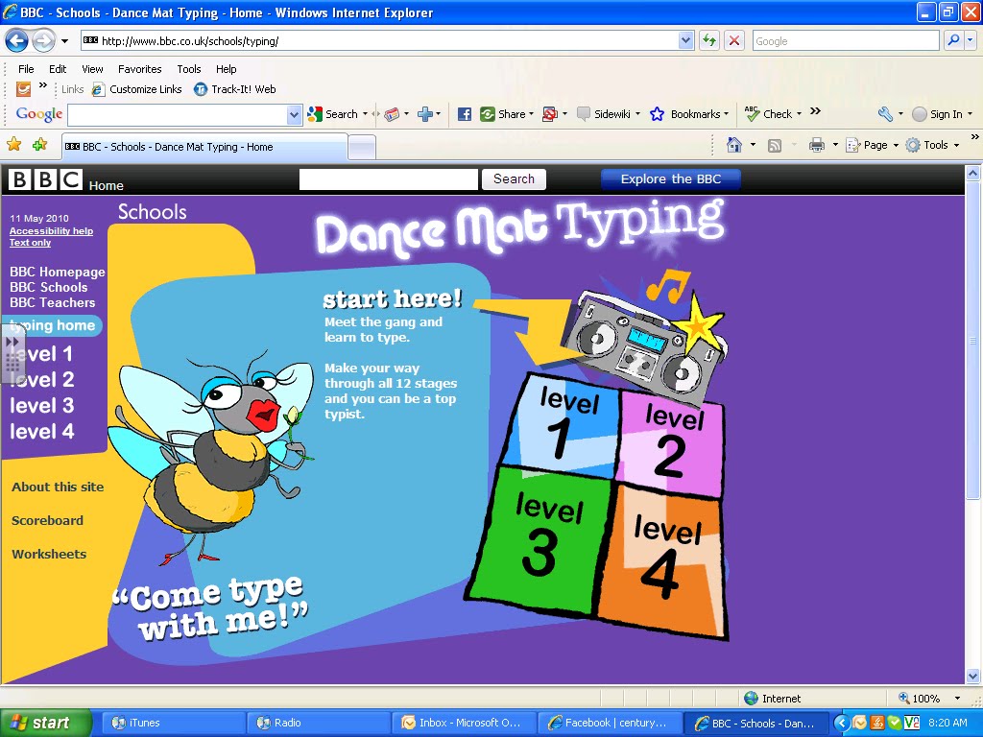Image resolution: width=983 pixels, height=737 pixels.
Task: Open the BBC Schools sidebar link
Action: coord(49,287)
